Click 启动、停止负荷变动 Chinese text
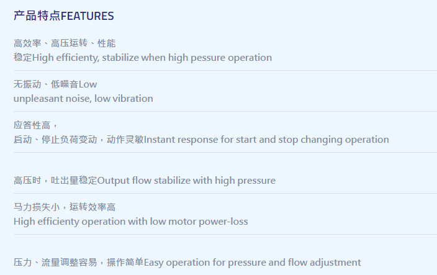437x275 pixels. tap(55, 140)
